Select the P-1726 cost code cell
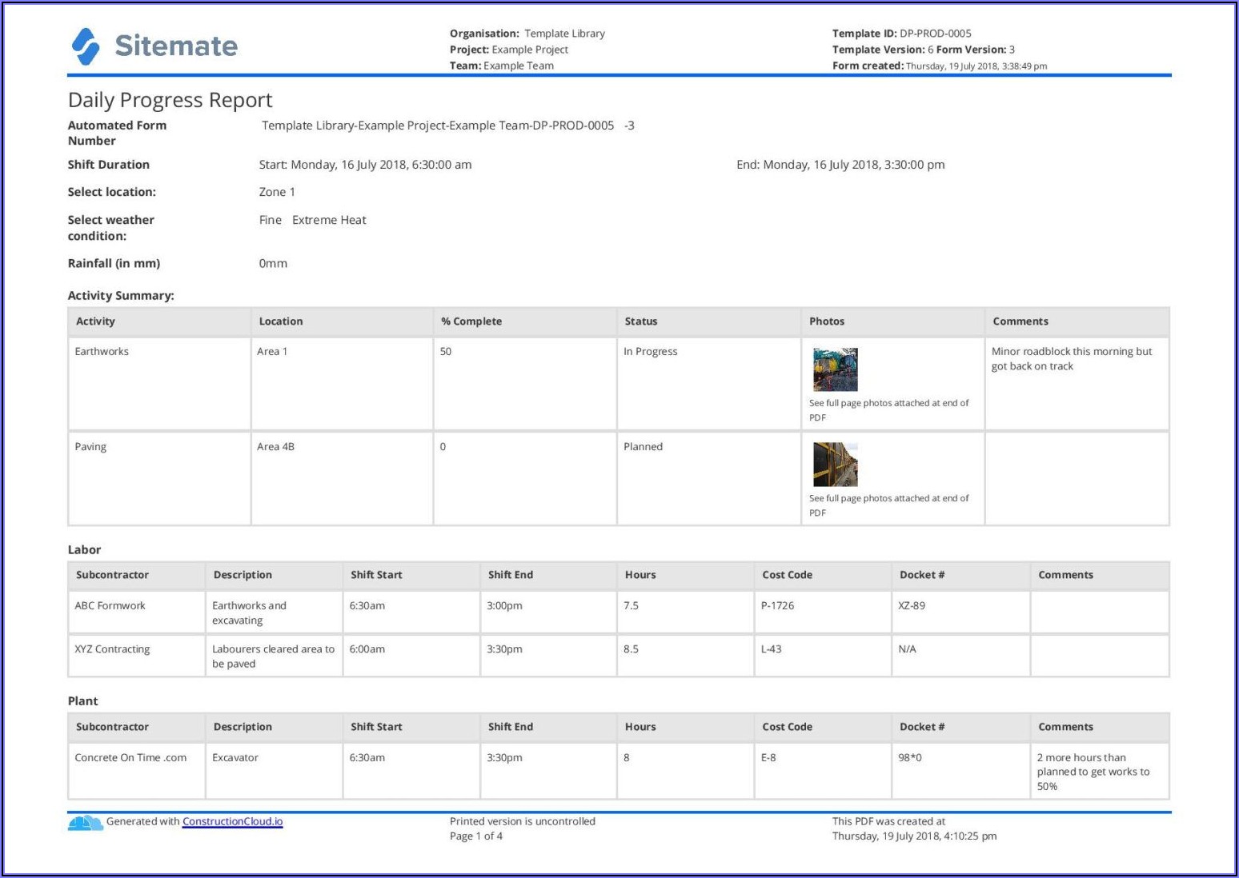 [777, 606]
